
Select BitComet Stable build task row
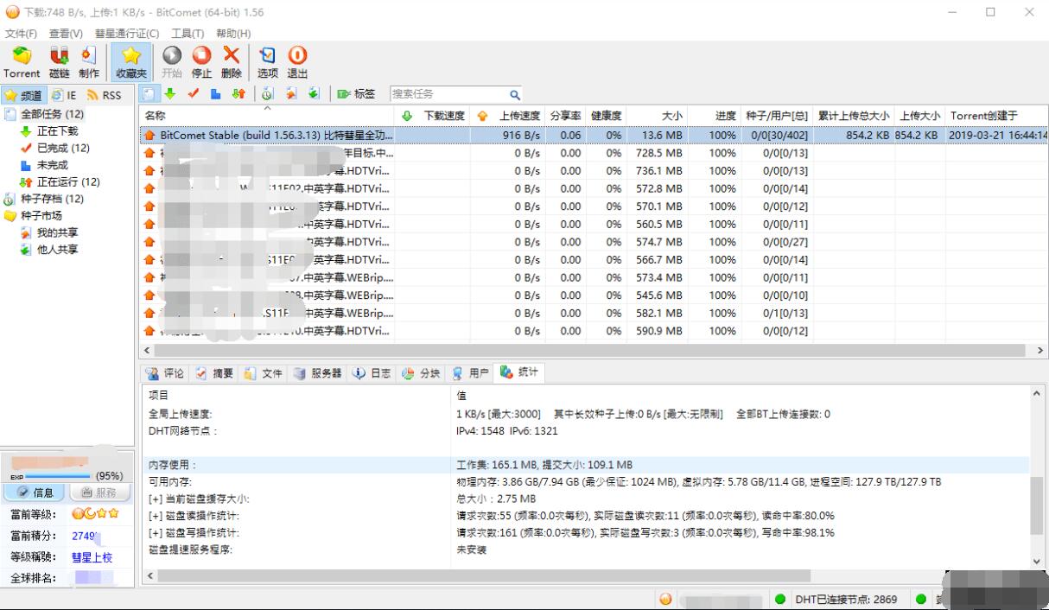(594, 136)
